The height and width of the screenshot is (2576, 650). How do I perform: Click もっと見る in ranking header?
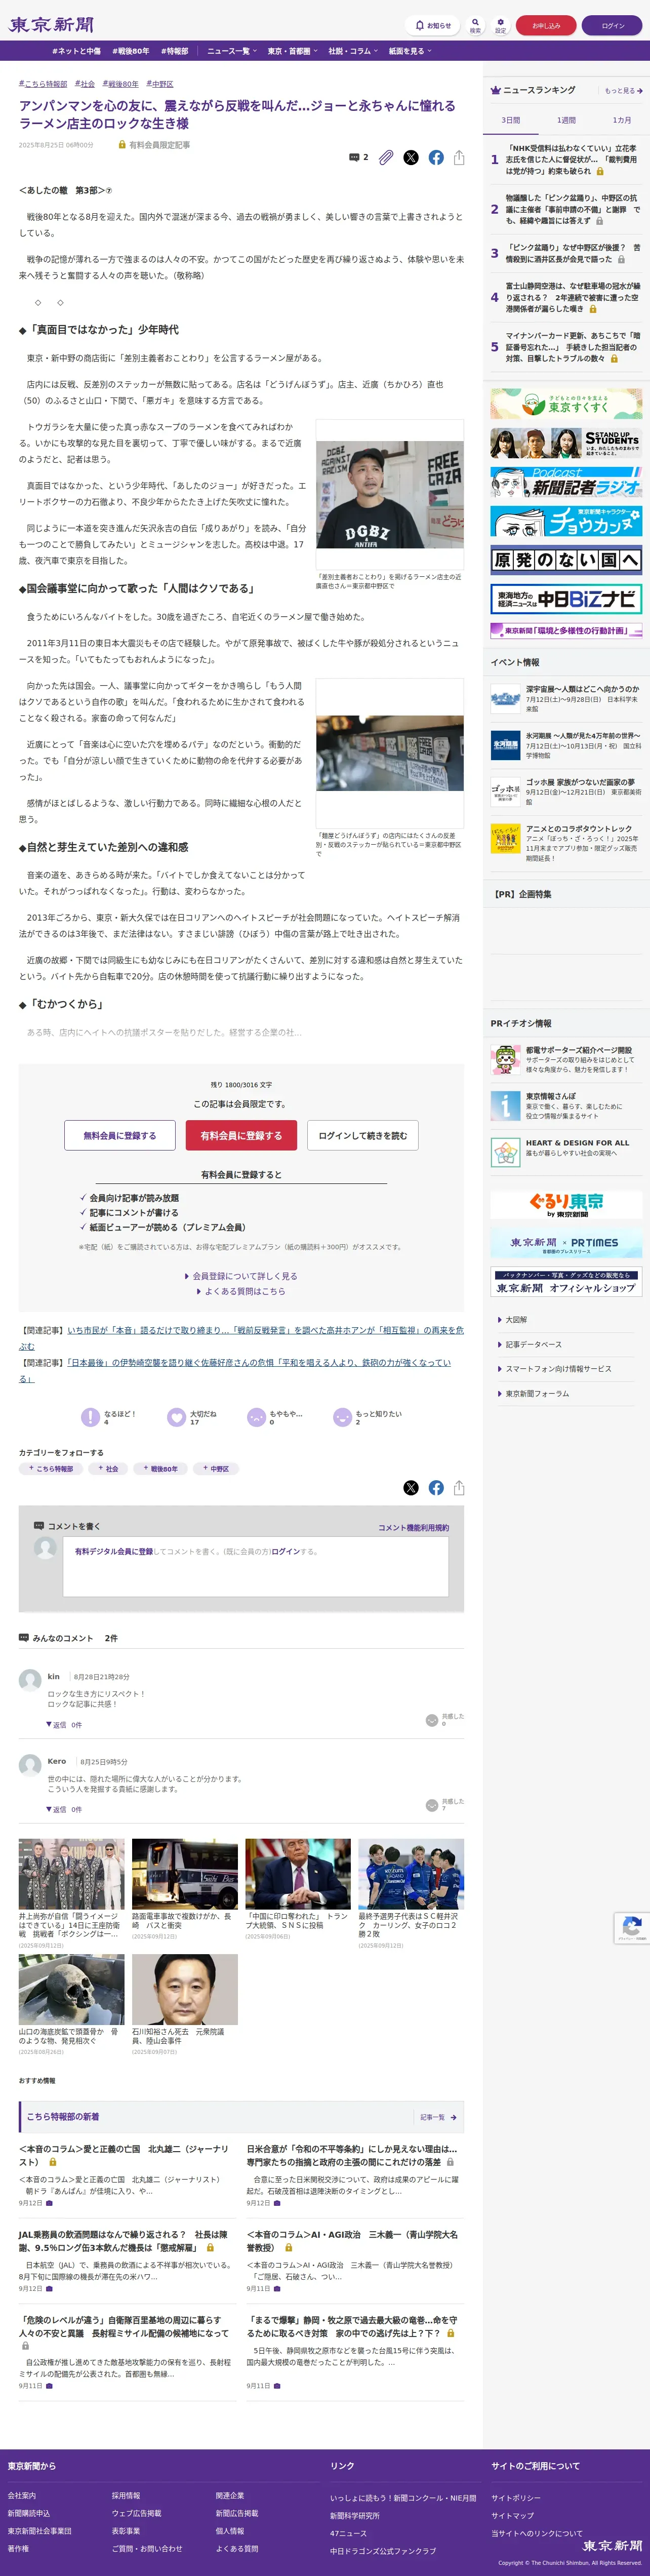click(x=623, y=91)
